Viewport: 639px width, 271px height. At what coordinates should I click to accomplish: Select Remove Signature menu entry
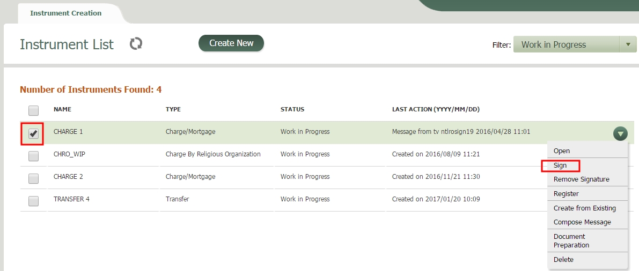tap(582, 179)
